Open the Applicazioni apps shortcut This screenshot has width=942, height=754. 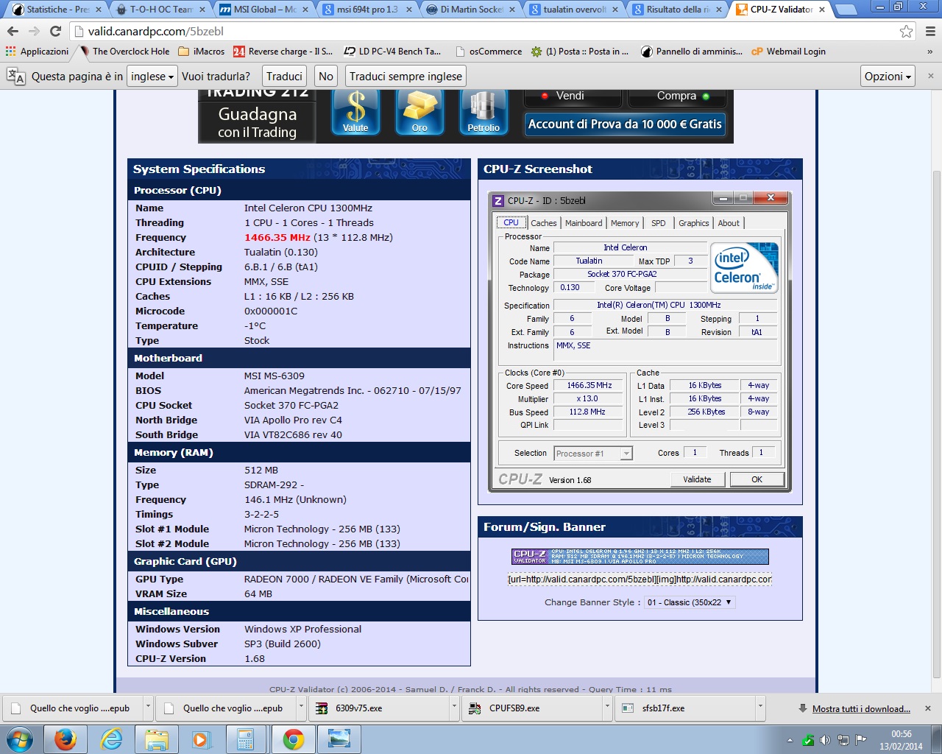37,52
